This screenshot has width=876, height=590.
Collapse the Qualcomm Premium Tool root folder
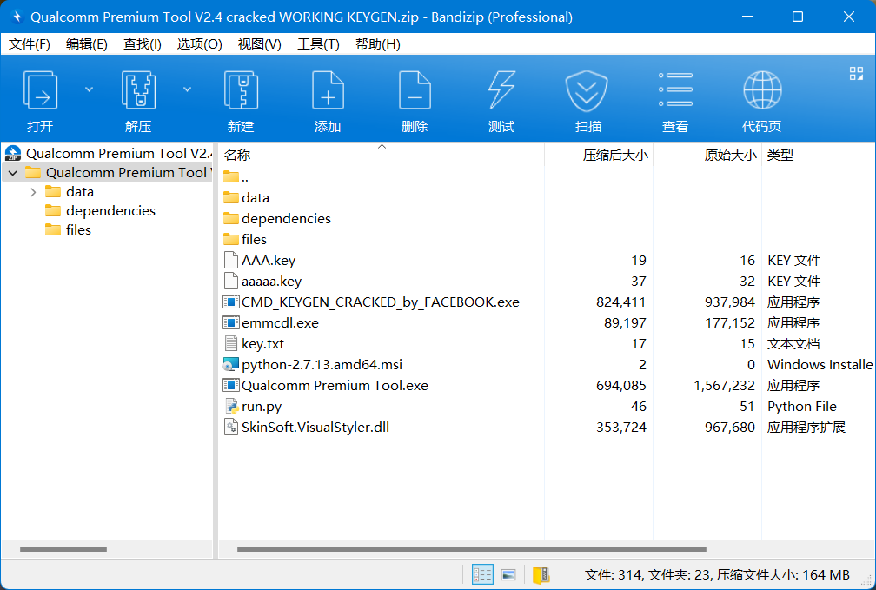click(12, 172)
